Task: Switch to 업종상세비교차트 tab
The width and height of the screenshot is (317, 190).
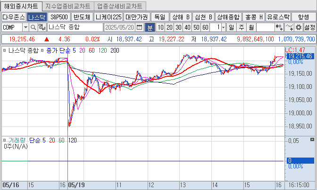Action: pos(120,6)
